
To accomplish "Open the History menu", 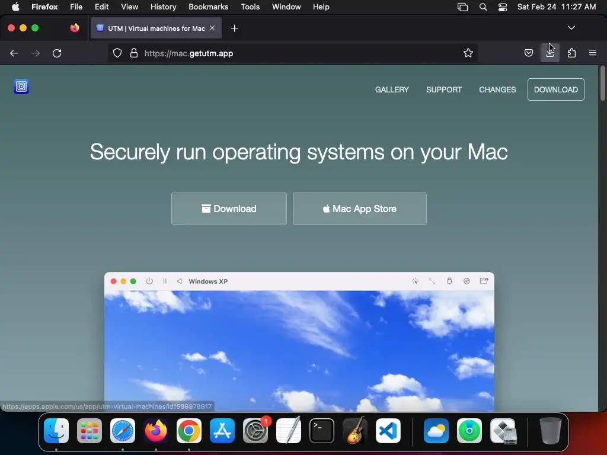I will point(163,7).
